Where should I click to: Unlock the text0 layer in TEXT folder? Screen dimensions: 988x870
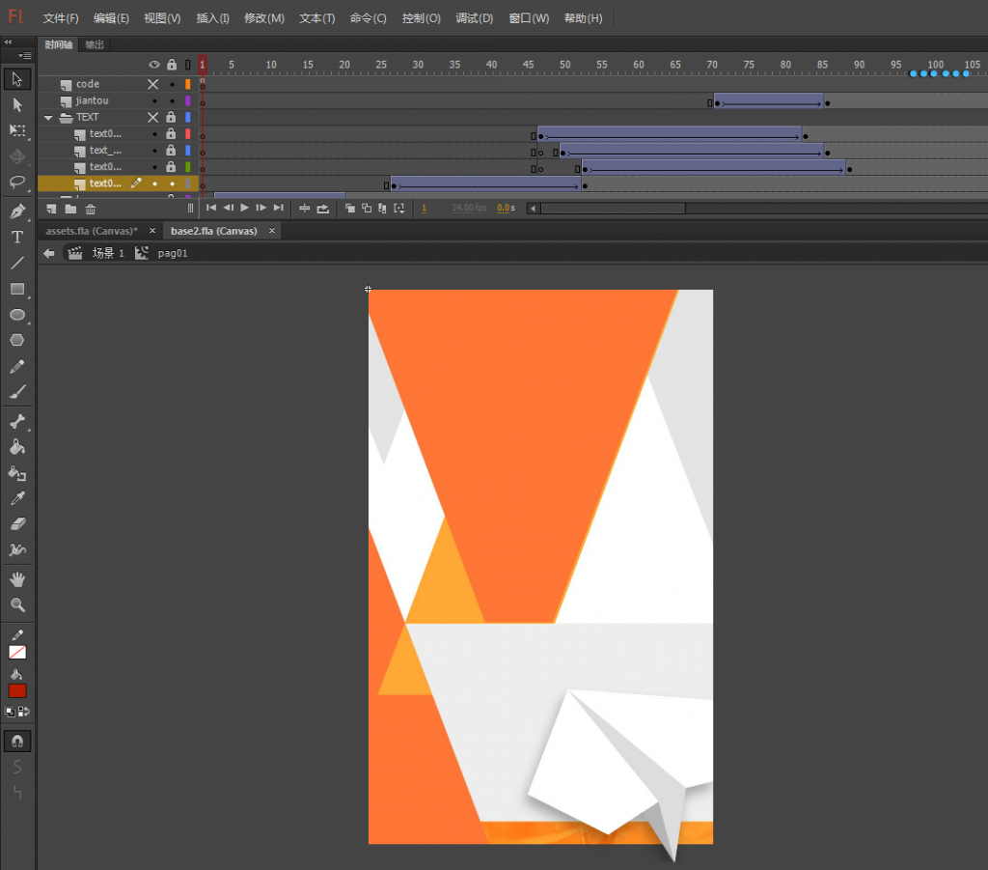[171, 134]
